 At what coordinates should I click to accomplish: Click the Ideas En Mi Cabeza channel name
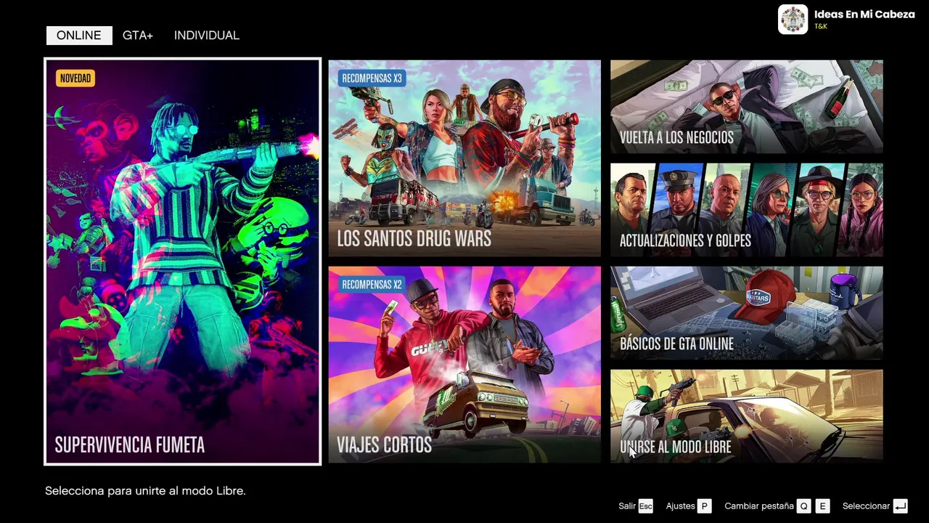click(x=864, y=15)
